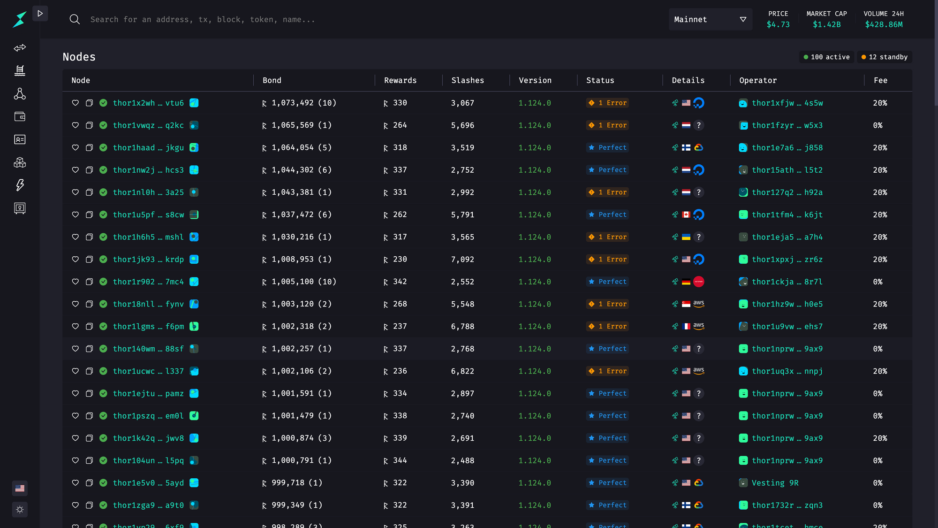
Task: Filter by 12 standby nodes badge
Action: [885, 57]
